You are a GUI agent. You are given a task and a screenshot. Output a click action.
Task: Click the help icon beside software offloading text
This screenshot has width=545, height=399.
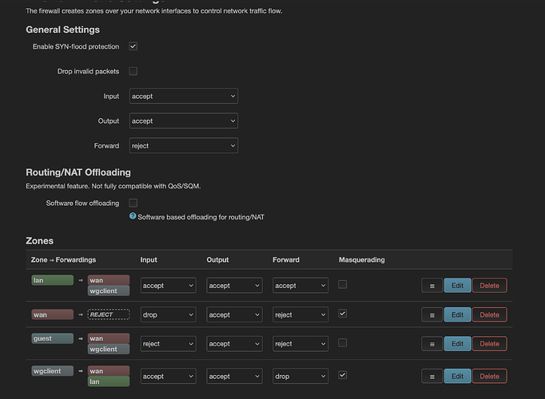(133, 216)
